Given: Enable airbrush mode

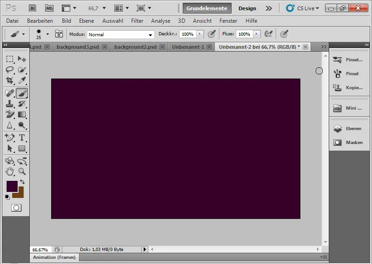Looking at the screenshot, I should pos(268,34).
